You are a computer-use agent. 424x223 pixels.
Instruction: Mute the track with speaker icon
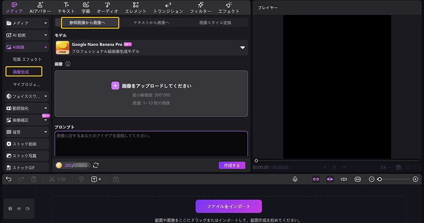coord(28,208)
